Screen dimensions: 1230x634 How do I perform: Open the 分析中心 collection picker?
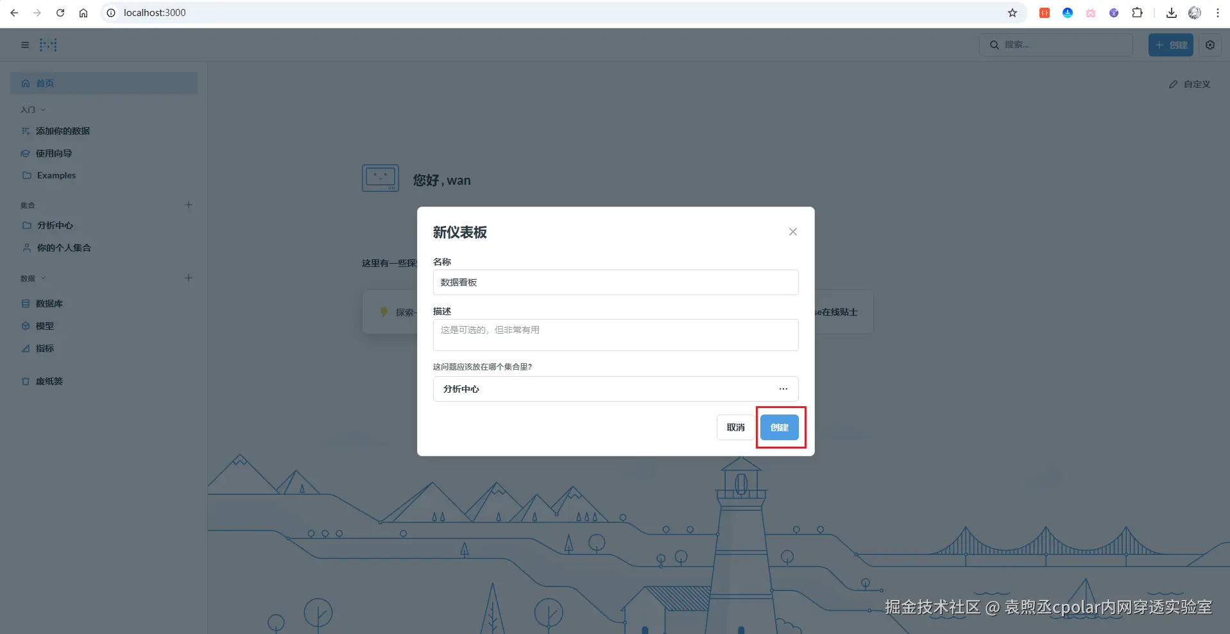point(615,389)
